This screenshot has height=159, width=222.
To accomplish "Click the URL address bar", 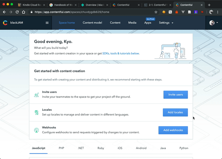I will [x=93, y=12].
